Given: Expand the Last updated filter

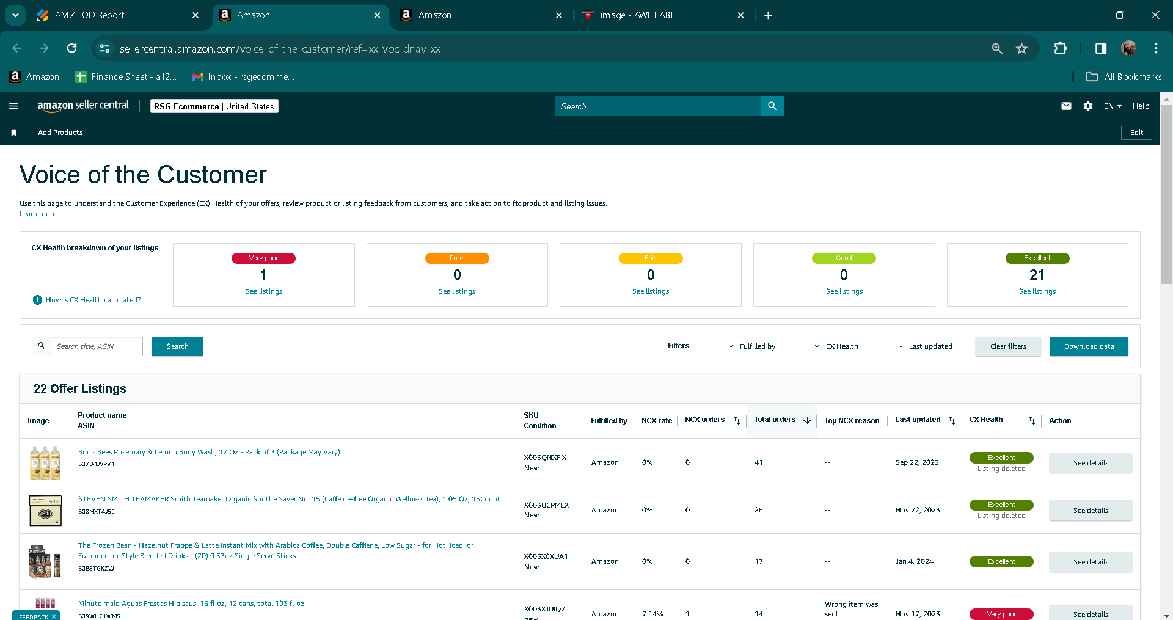Looking at the screenshot, I should pyautogui.click(x=925, y=346).
